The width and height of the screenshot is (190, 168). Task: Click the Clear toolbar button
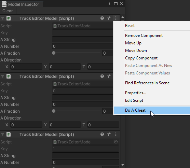(x=8, y=11)
